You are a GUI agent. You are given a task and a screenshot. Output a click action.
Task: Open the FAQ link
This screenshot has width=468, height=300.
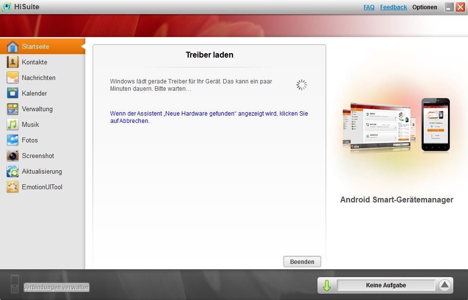[369, 7]
